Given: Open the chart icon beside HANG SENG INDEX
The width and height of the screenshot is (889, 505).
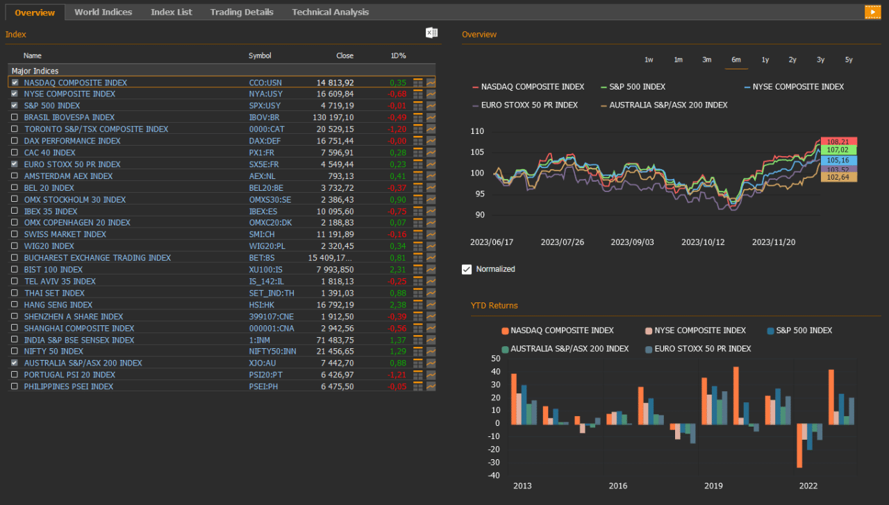Looking at the screenshot, I should (431, 305).
